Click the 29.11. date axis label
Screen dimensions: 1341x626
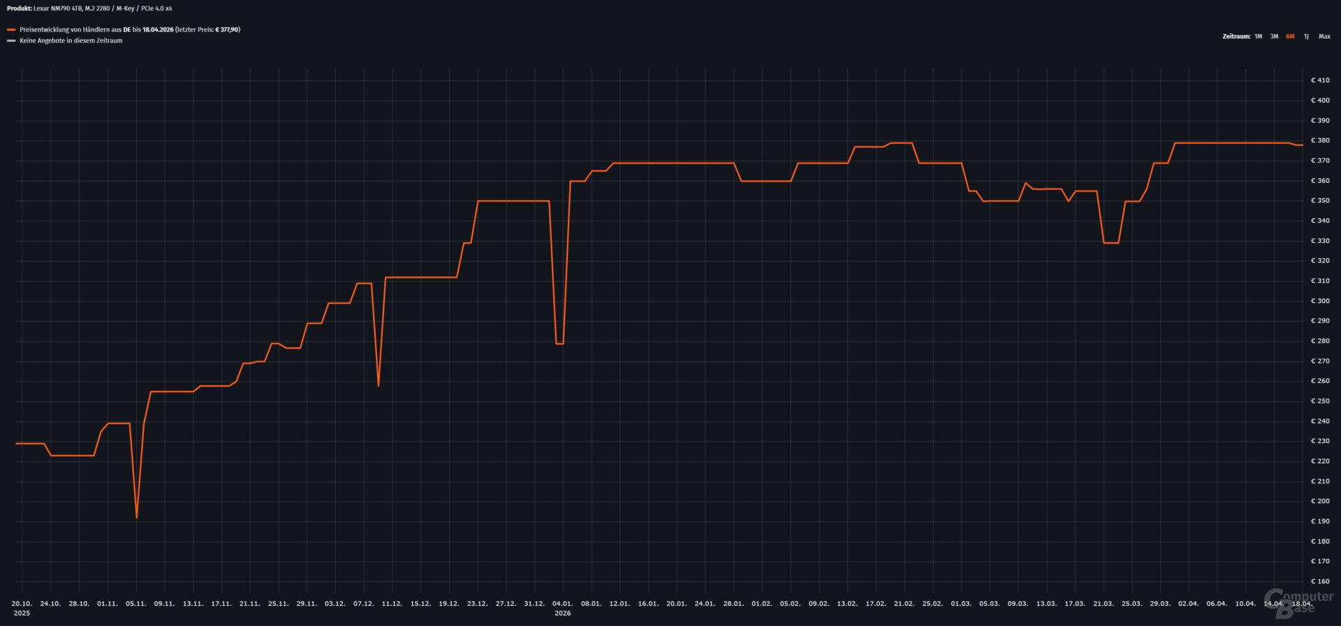[x=307, y=604]
